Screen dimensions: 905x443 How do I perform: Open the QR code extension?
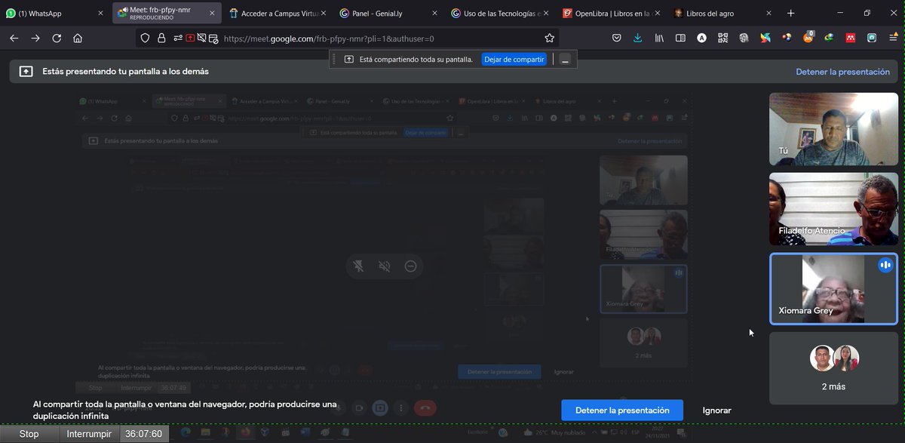(x=722, y=38)
